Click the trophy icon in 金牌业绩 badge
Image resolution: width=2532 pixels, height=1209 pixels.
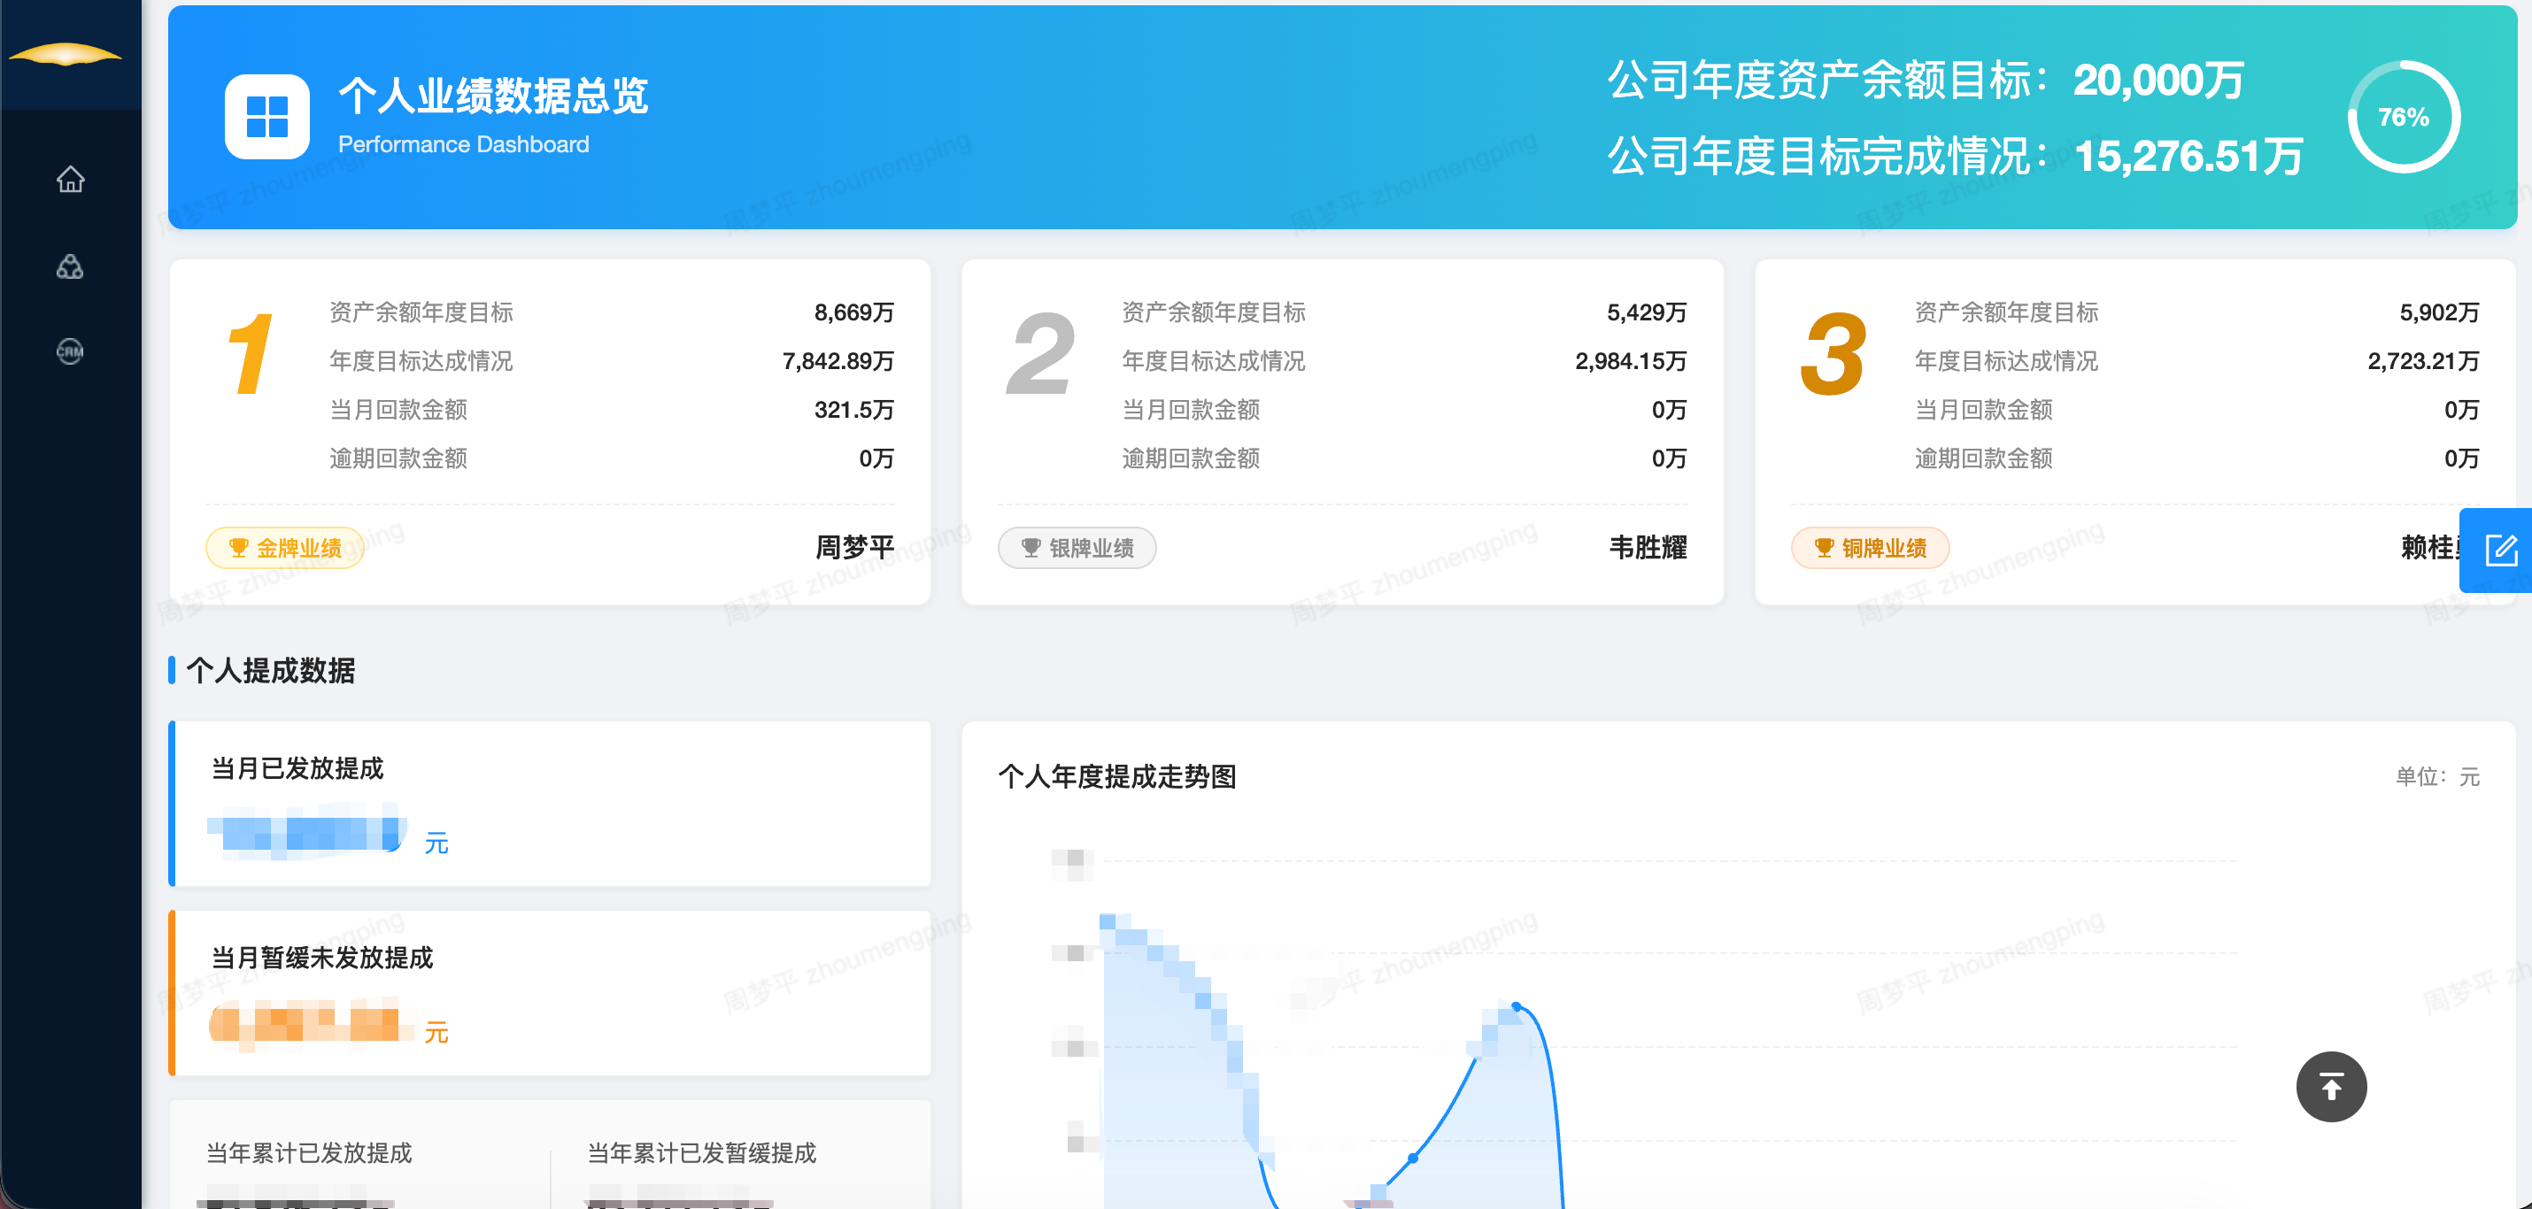coord(238,548)
